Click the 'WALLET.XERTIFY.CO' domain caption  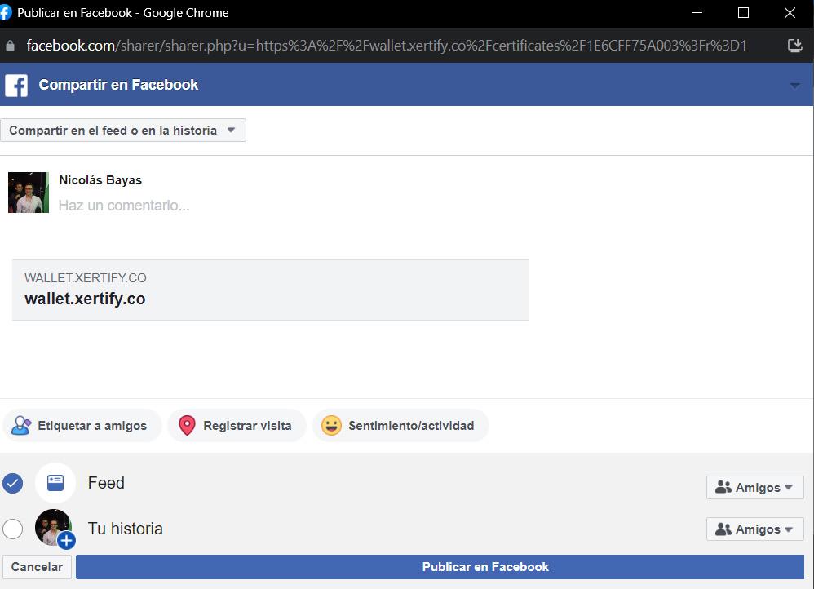85,278
